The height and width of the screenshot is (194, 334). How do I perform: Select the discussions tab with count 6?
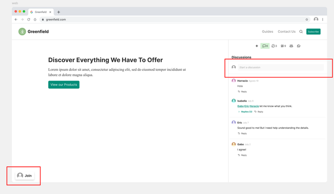(x=265, y=46)
